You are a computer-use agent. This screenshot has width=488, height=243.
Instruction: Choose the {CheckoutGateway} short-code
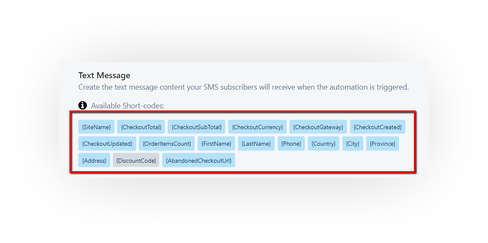point(319,127)
